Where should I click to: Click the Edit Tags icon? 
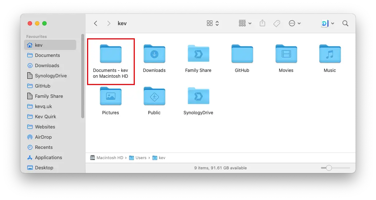277,23
